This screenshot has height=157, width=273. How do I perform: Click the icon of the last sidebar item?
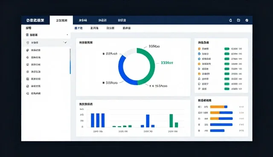[x=27, y=93]
